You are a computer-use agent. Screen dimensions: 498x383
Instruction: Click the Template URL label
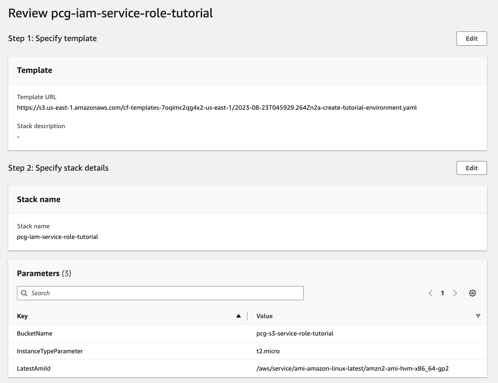pyautogui.click(x=36, y=97)
